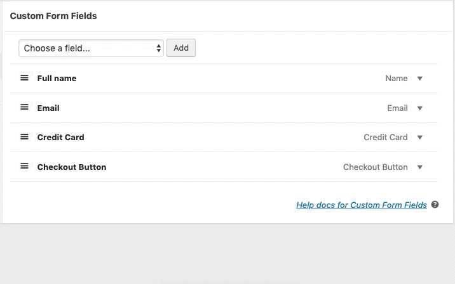Expand the Full name field settings arrow

click(419, 79)
